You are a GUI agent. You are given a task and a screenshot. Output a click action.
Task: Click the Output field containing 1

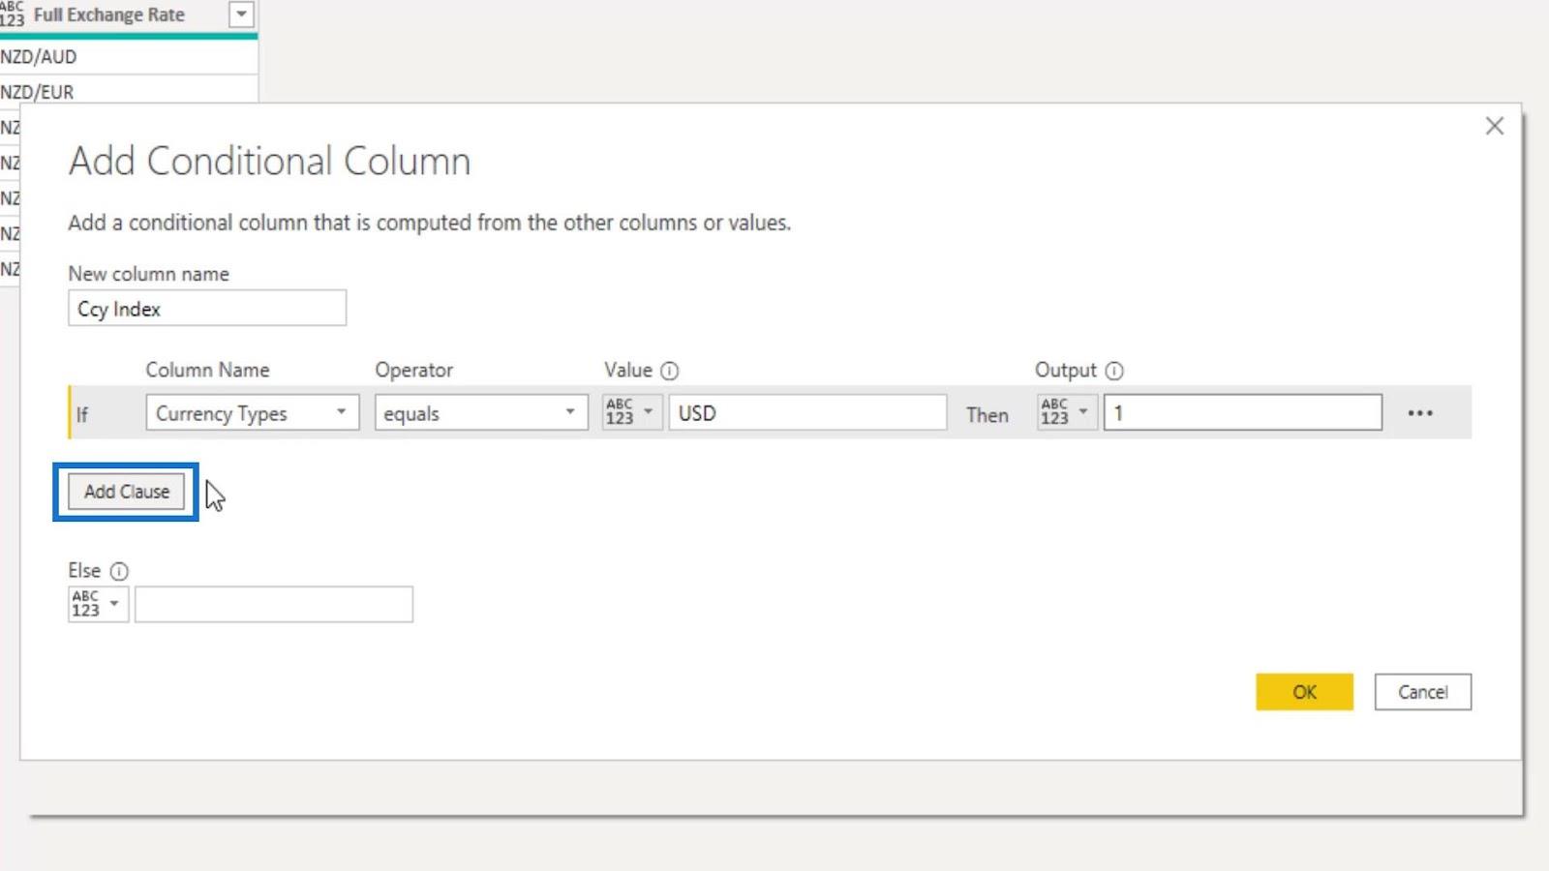pos(1243,413)
